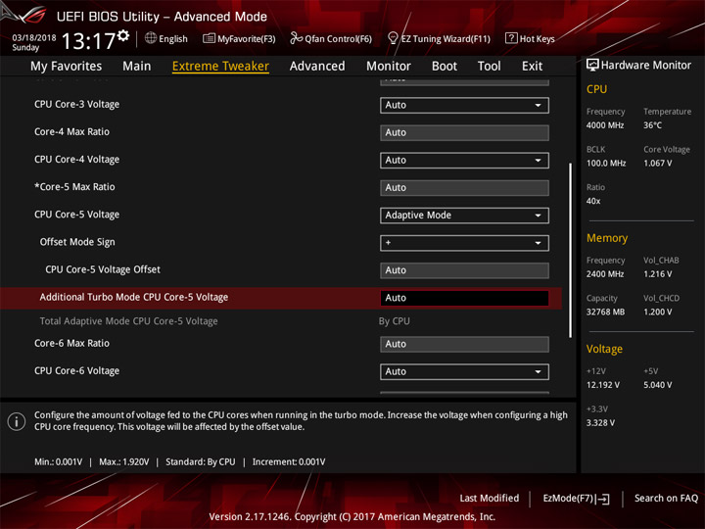
Task: Click the EzMode(F7) button
Action: click(x=576, y=499)
